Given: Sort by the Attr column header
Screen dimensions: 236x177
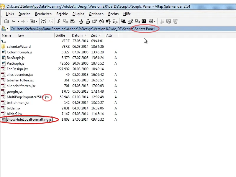Looking at the screenshot, I should pyautogui.click(x=109, y=35).
